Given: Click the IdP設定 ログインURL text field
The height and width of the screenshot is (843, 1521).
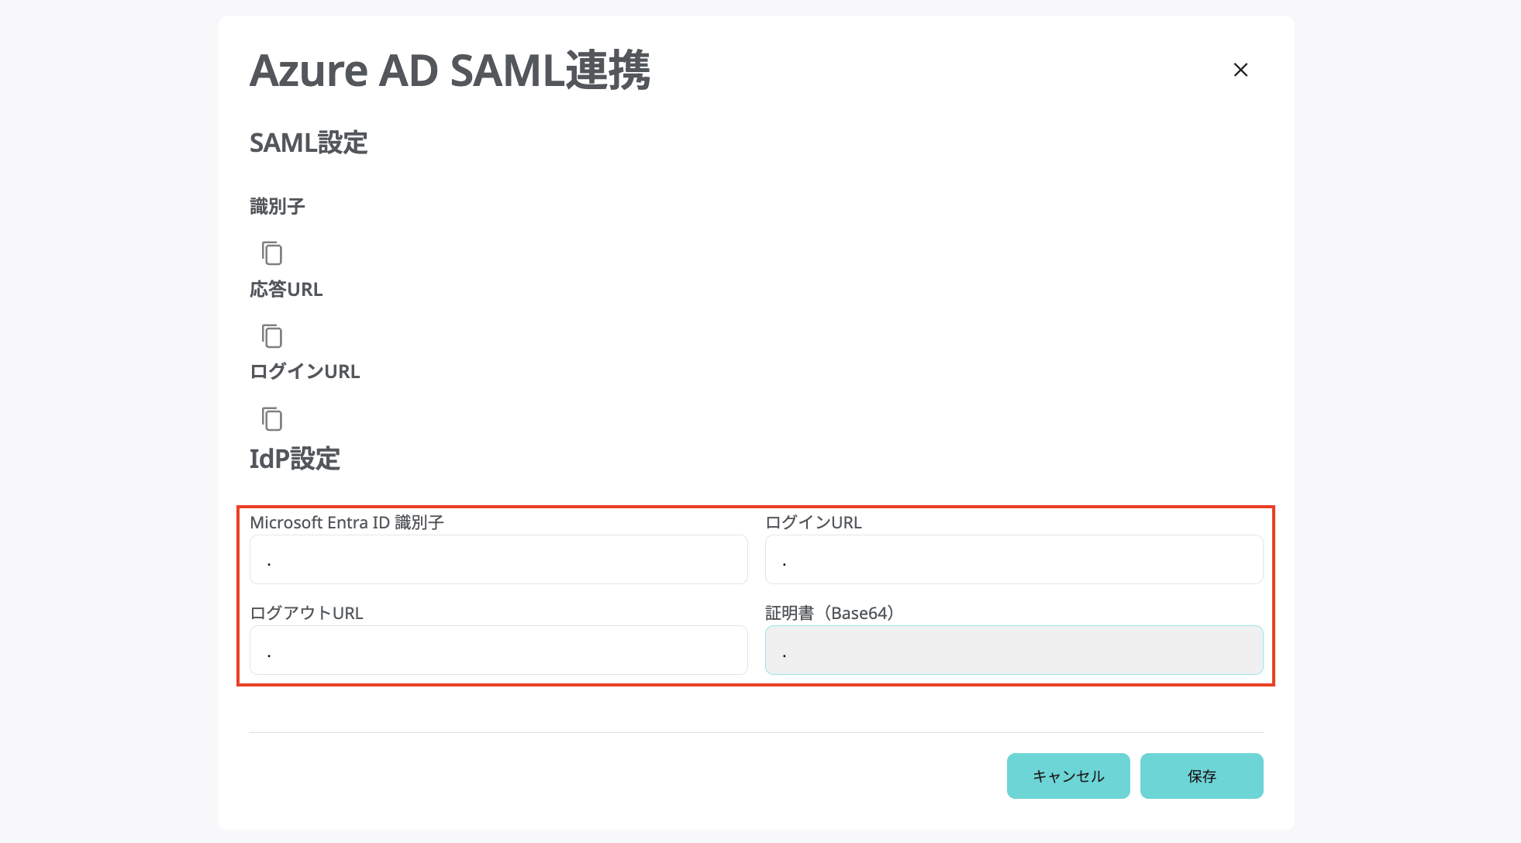Looking at the screenshot, I should click(1014, 559).
